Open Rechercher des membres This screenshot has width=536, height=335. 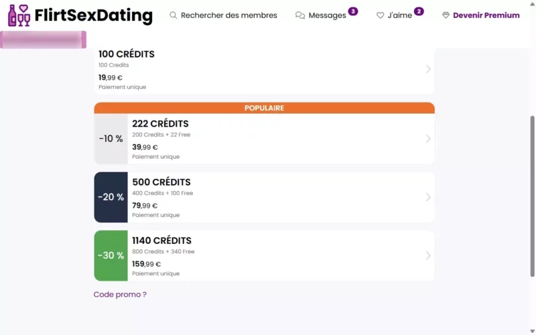tap(228, 15)
